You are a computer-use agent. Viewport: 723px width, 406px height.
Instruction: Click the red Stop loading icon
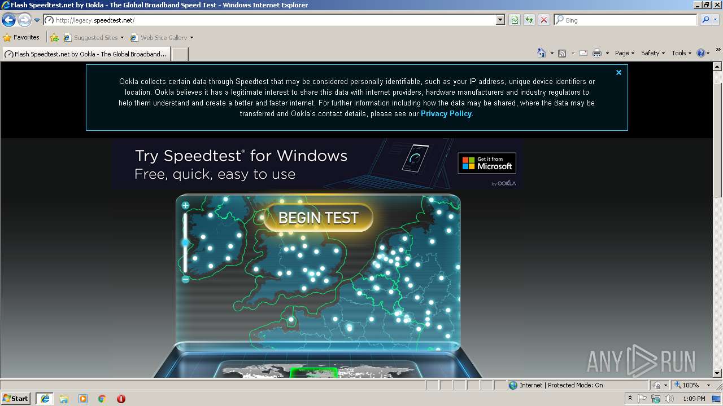tap(543, 20)
